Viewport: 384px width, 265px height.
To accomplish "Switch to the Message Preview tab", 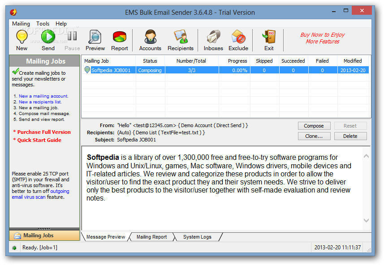I will [106, 237].
